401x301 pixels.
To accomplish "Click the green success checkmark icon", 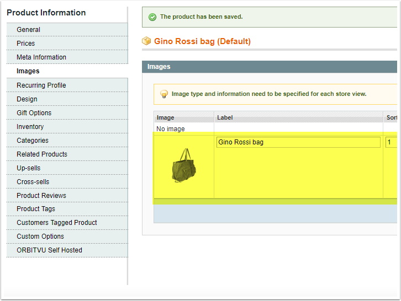I will [152, 17].
